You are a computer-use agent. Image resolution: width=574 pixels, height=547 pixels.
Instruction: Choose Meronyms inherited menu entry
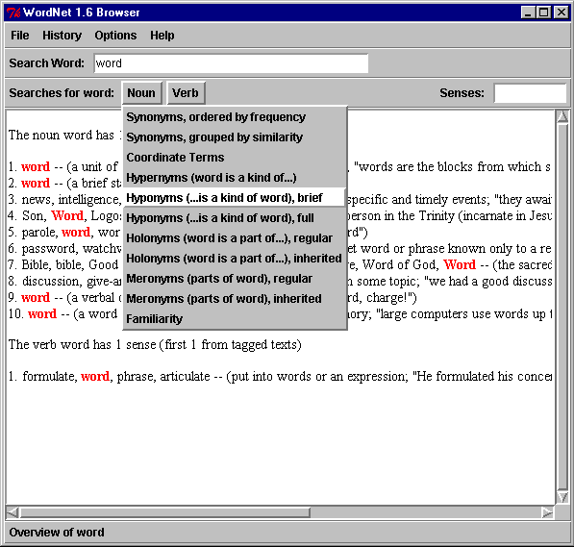click(x=235, y=299)
